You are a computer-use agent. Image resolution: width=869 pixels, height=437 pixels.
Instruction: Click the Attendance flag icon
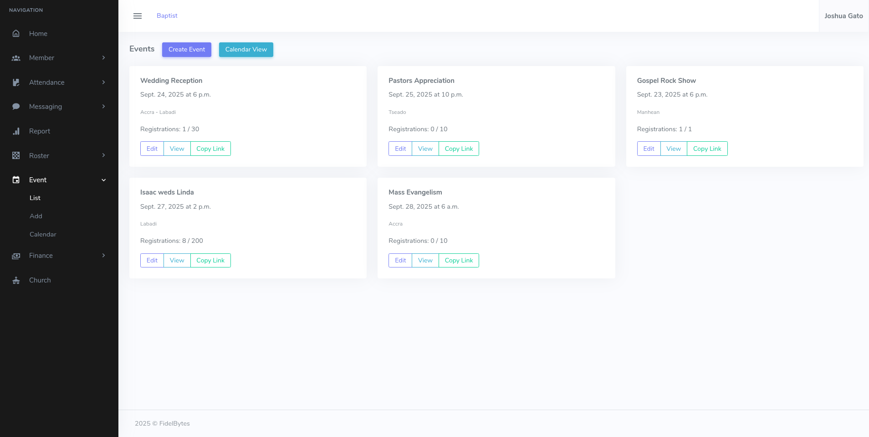(x=16, y=82)
